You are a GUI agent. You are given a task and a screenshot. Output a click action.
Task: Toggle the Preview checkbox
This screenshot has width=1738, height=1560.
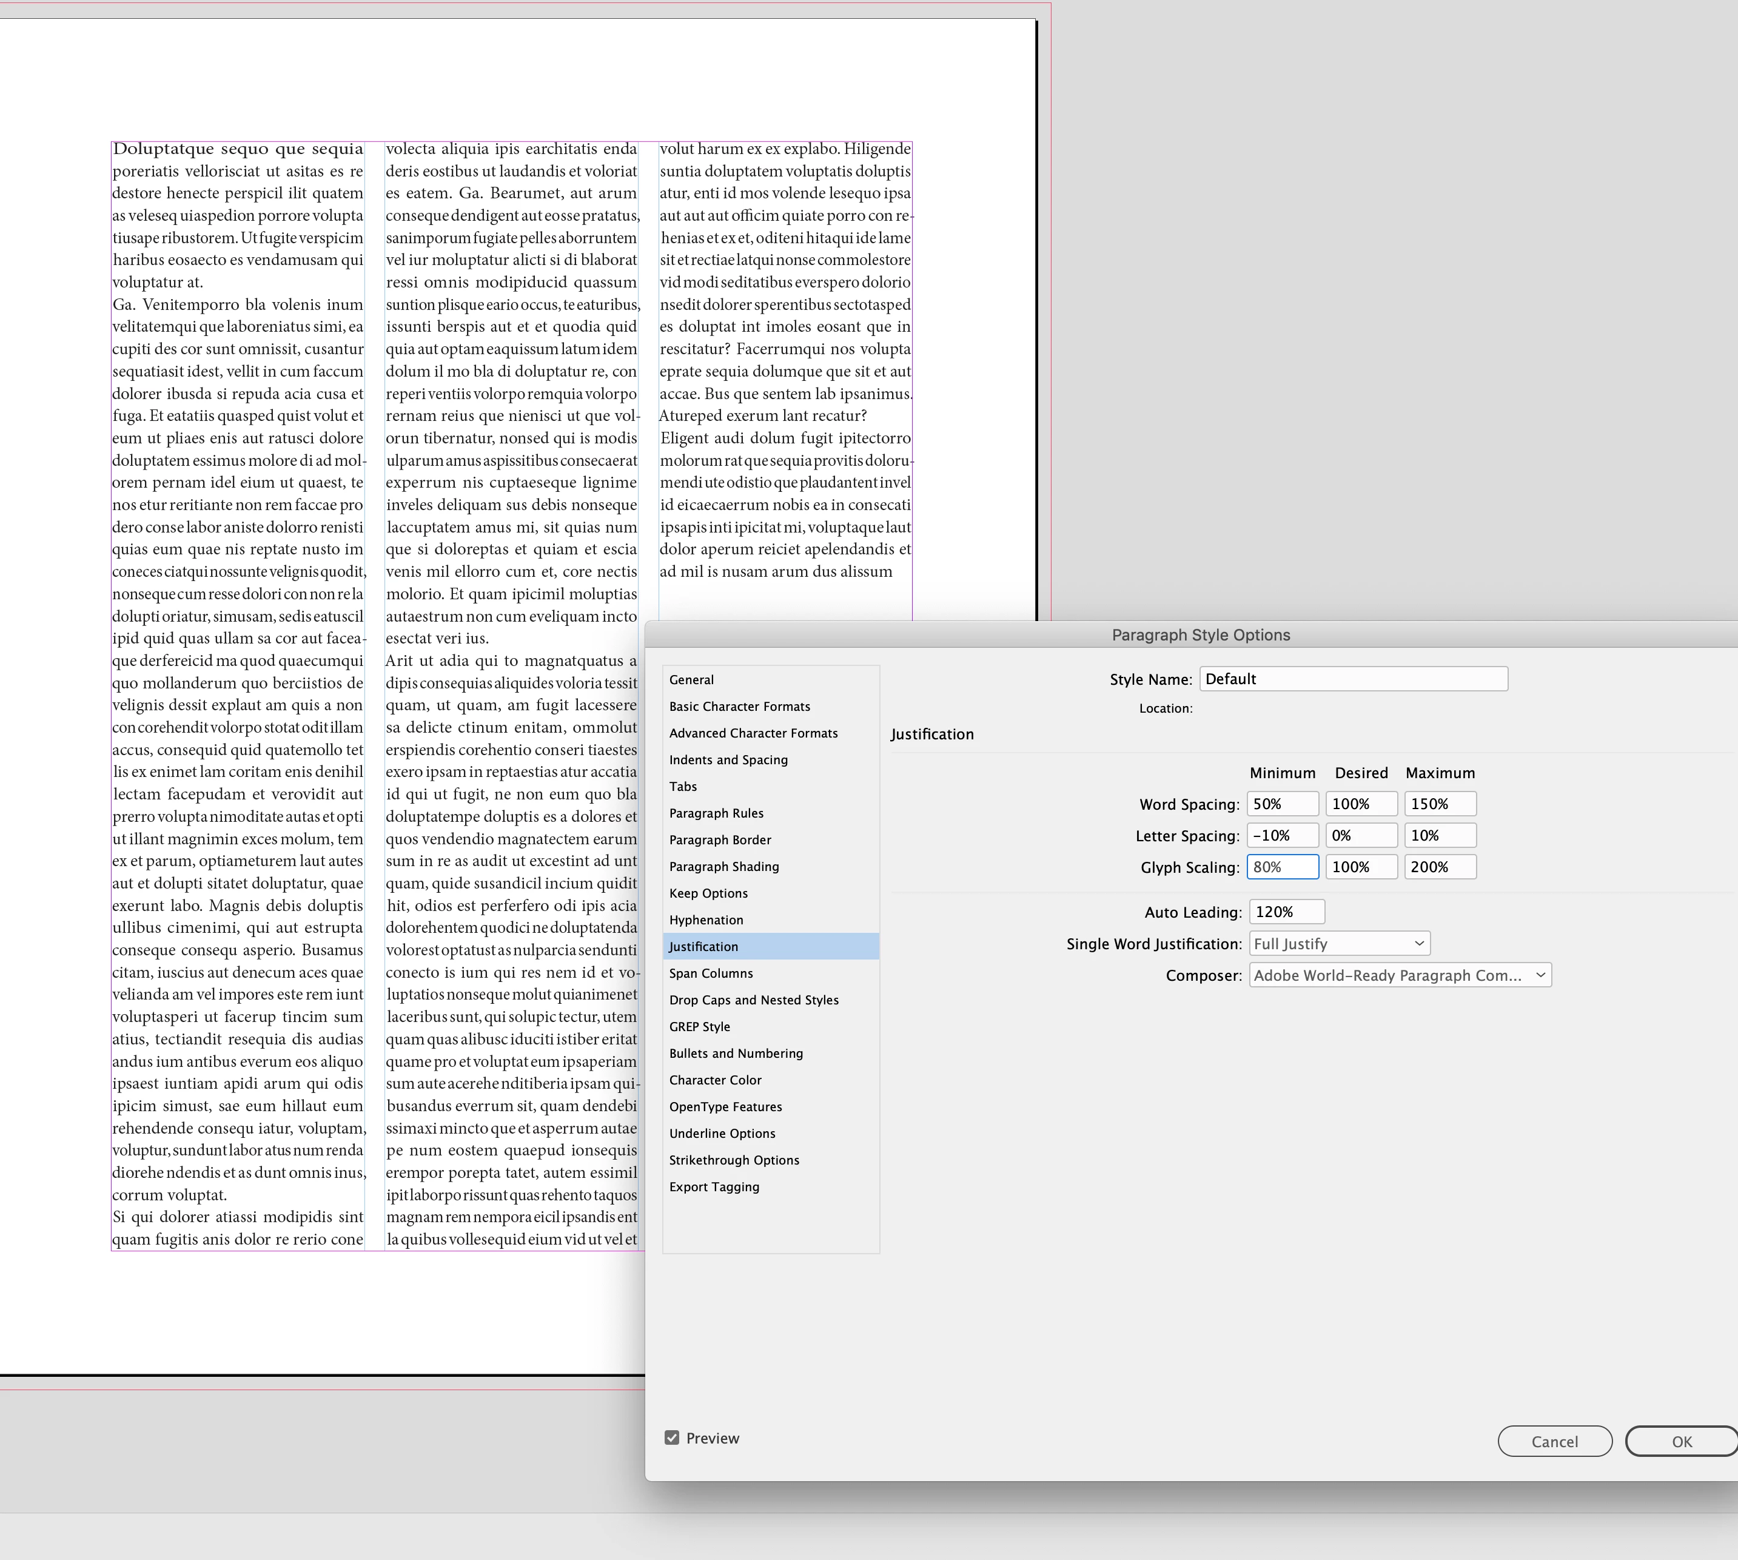pos(672,1437)
